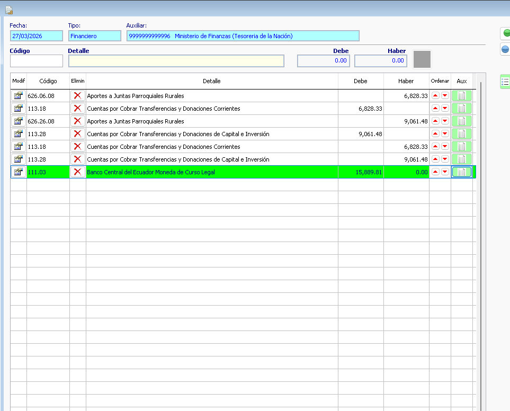Open the Aux document for row 626.06.08

pos(461,96)
